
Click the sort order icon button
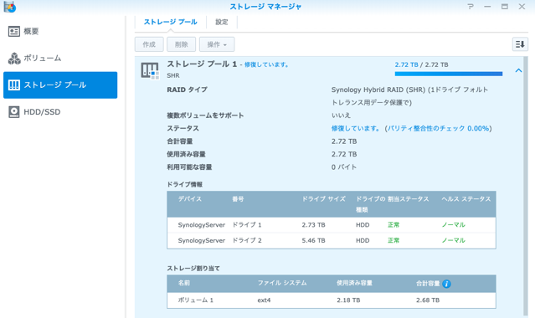520,44
